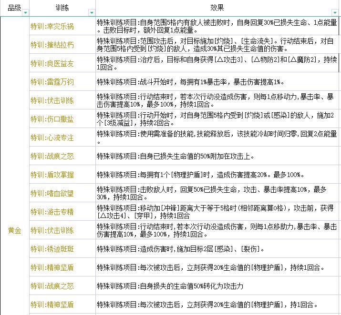
Task: Select the 暴击伤害提高1% effect cell
Action: click(x=217, y=82)
